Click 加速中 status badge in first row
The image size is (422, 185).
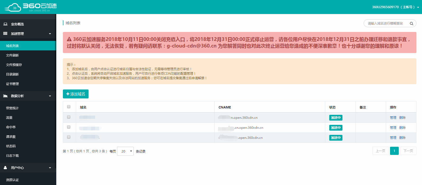coord(336,118)
